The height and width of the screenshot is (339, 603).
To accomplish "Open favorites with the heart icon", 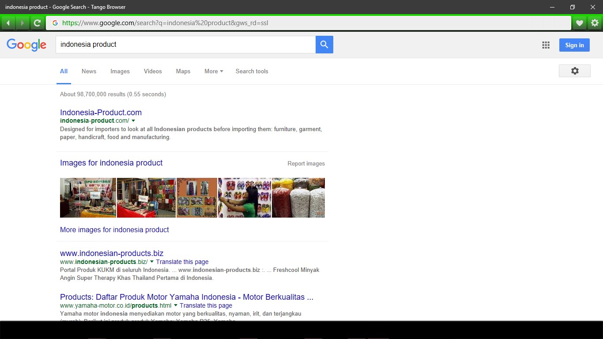I will click(x=580, y=23).
